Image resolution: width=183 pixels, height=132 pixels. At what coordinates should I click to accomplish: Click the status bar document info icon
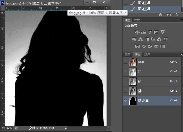[x=16, y=128]
